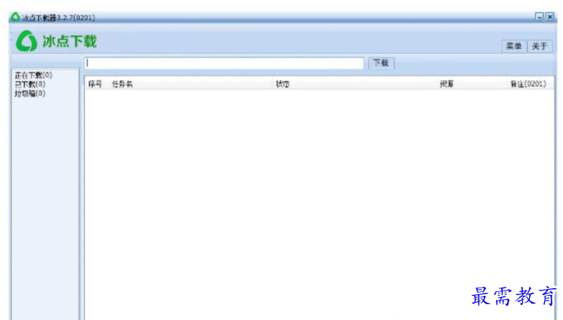Focus the URL input field
563x320 pixels.
tap(224, 63)
